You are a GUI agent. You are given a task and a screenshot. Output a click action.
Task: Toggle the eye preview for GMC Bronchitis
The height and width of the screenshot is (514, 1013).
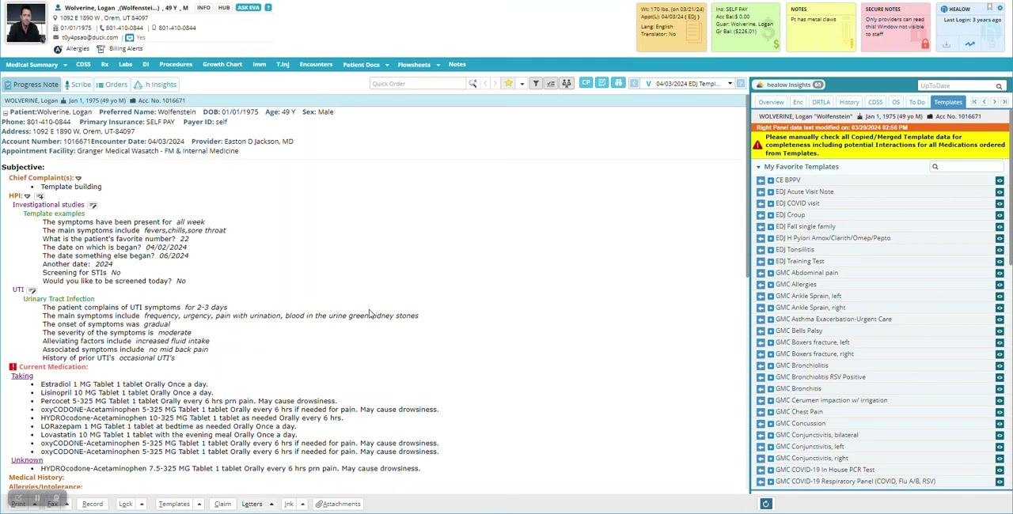[x=1000, y=389]
